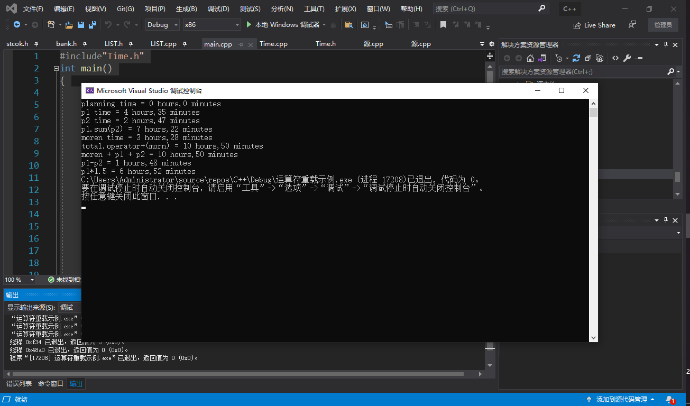
Task: Click the Live Share button
Action: 594,25
